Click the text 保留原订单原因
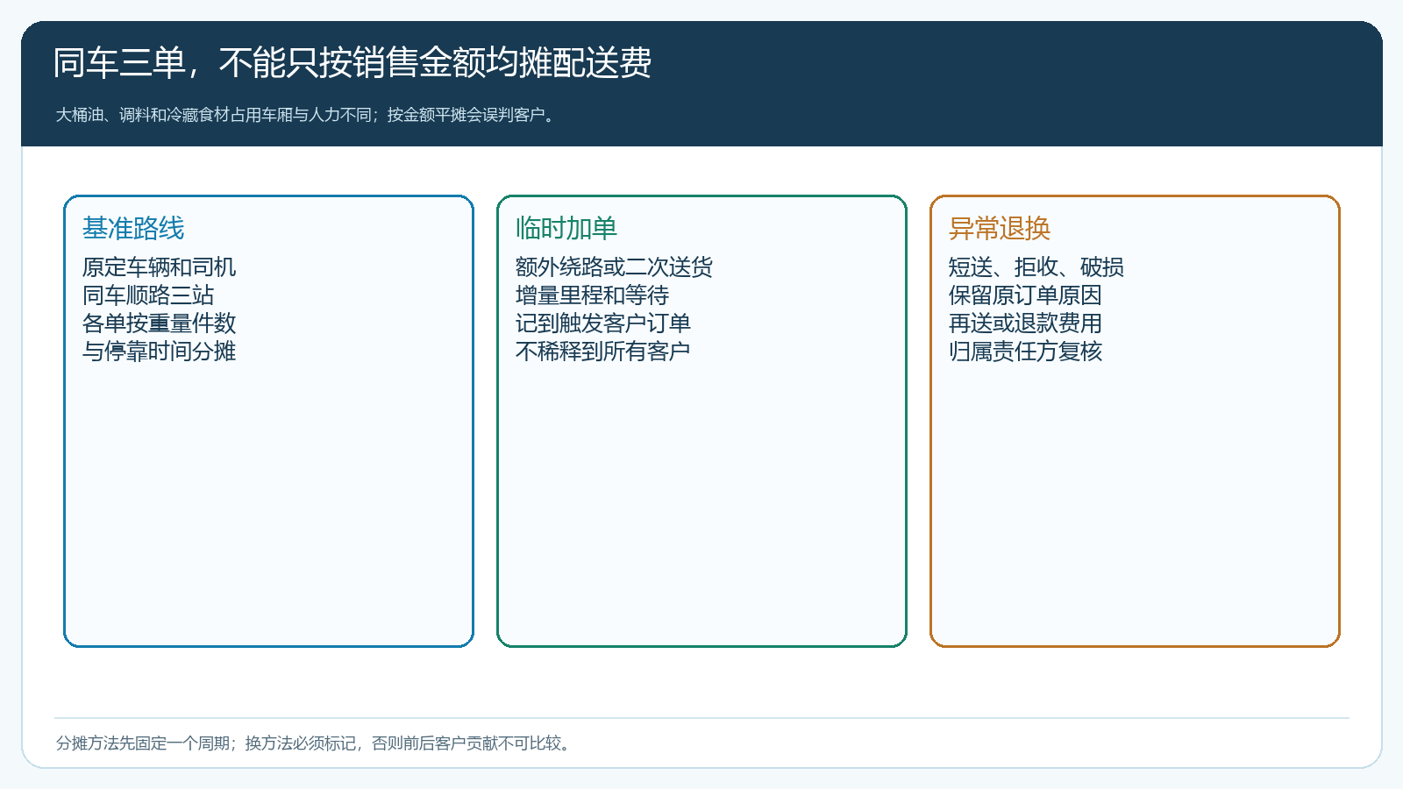 pos(1025,295)
